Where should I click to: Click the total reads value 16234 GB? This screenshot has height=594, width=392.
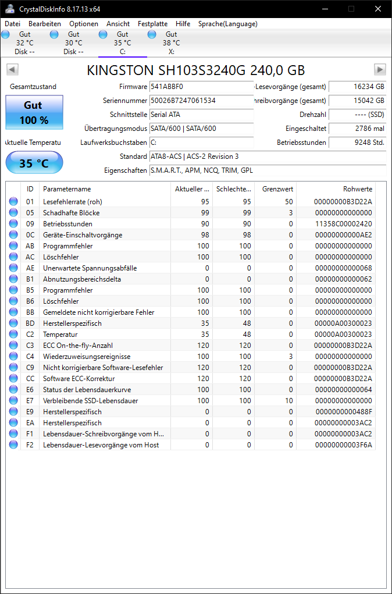point(357,87)
